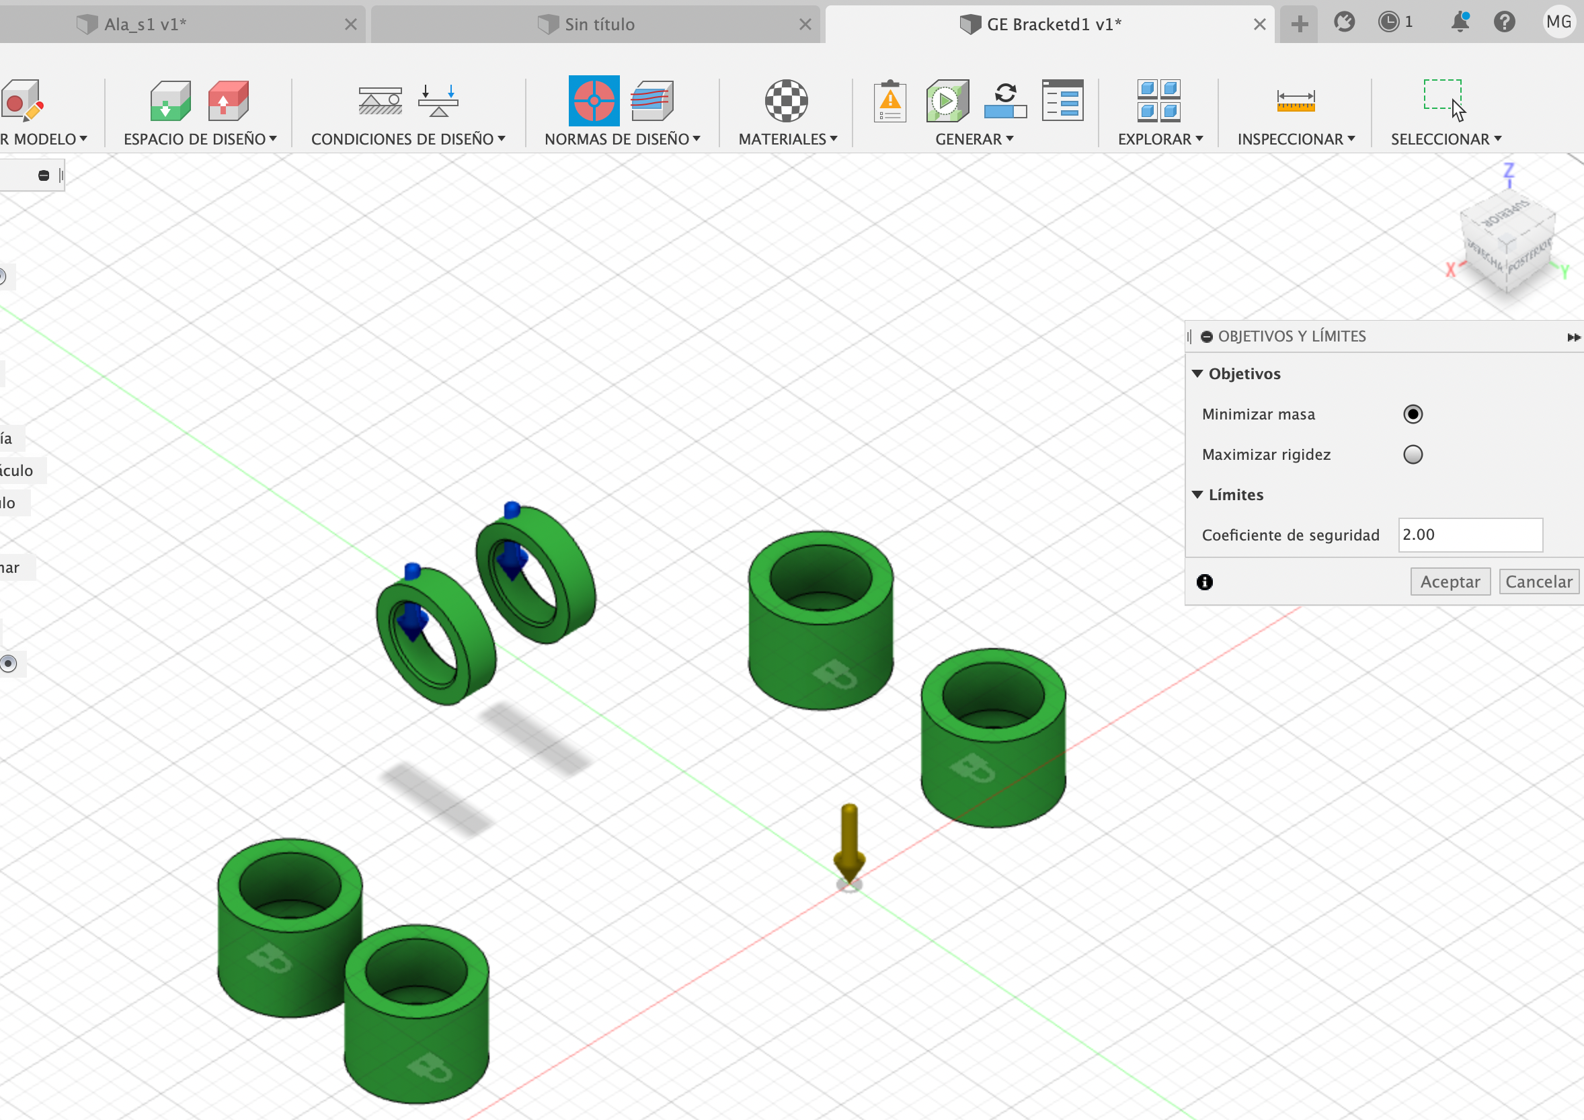1584x1120 pixels.
Task: Open the GENERAR dropdown
Action: [x=974, y=139]
